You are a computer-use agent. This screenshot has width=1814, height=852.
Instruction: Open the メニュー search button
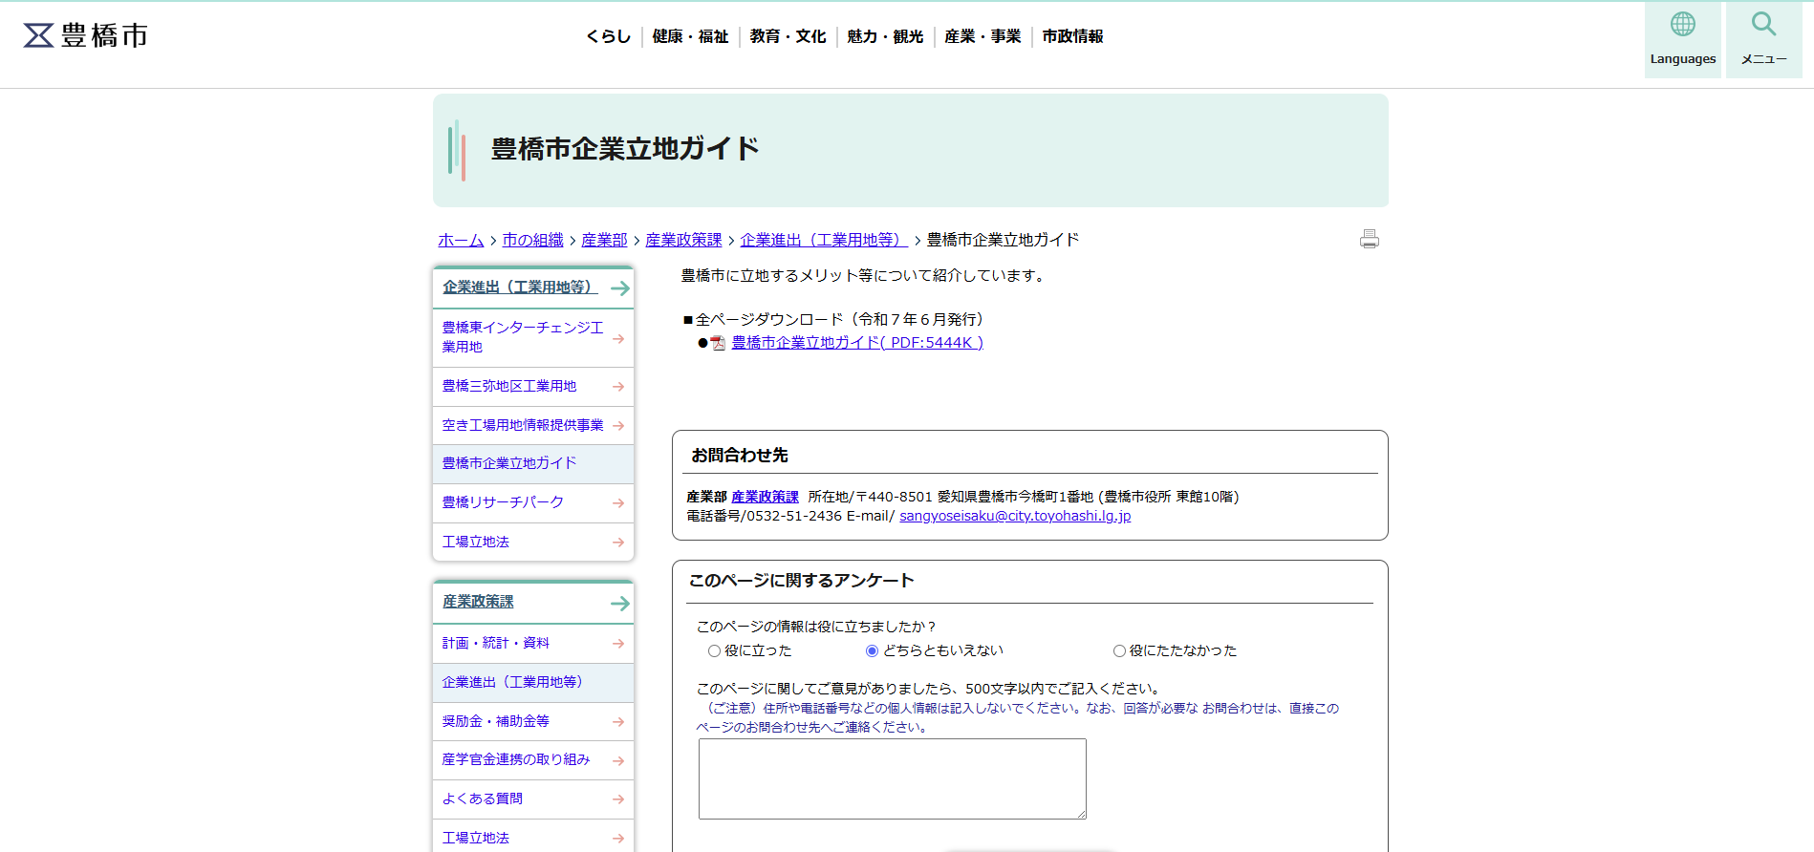1763,39
